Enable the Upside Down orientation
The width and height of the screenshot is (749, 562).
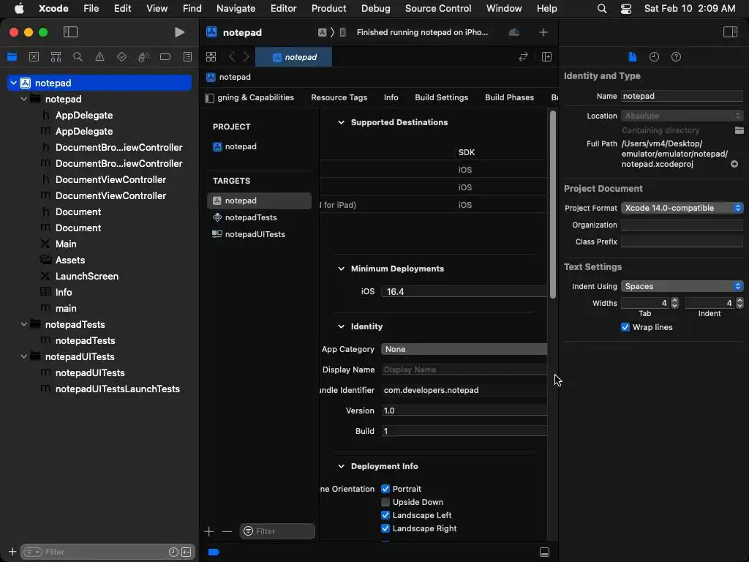coord(385,502)
